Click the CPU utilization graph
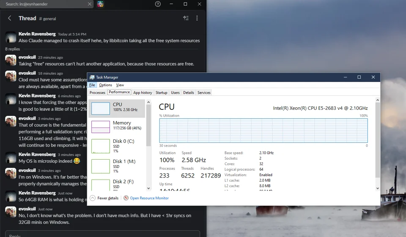Image resolution: width=406 pixels, height=237 pixels. click(x=263, y=131)
